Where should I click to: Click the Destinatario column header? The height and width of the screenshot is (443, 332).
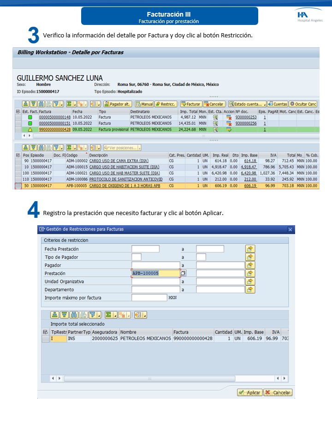(x=140, y=112)
